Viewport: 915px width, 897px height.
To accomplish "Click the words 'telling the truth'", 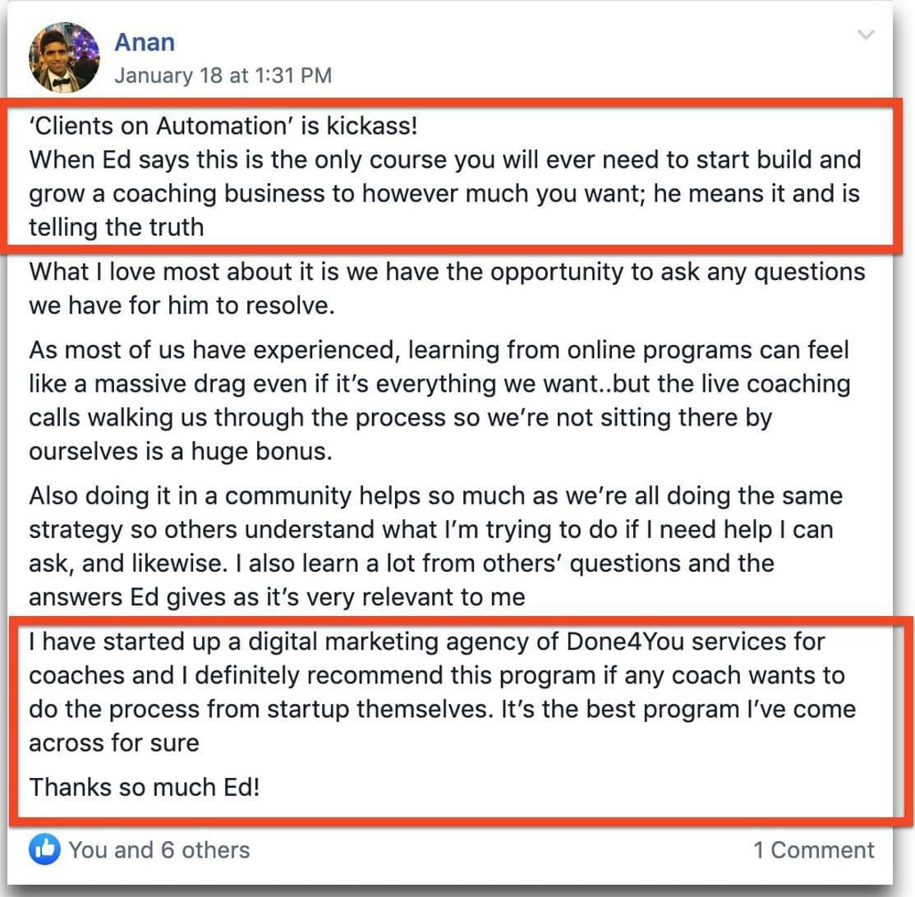I will [x=116, y=227].
